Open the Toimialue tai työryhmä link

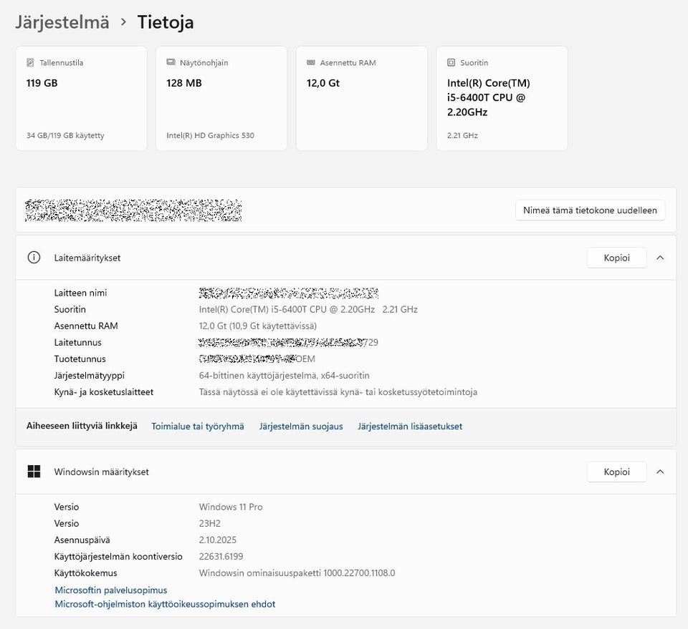[198, 426]
